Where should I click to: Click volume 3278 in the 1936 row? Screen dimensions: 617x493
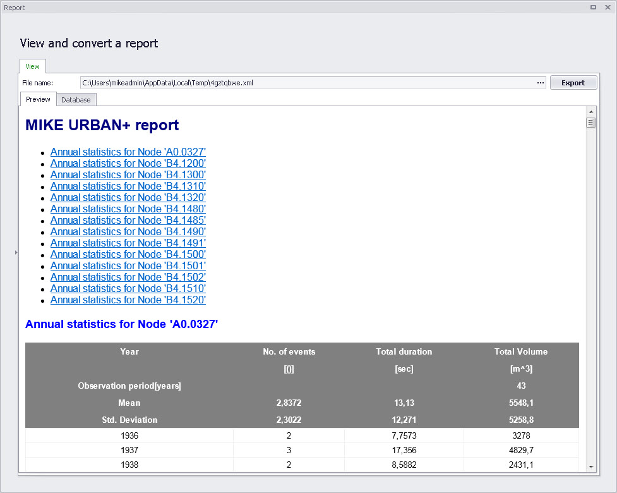coord(521,435)
